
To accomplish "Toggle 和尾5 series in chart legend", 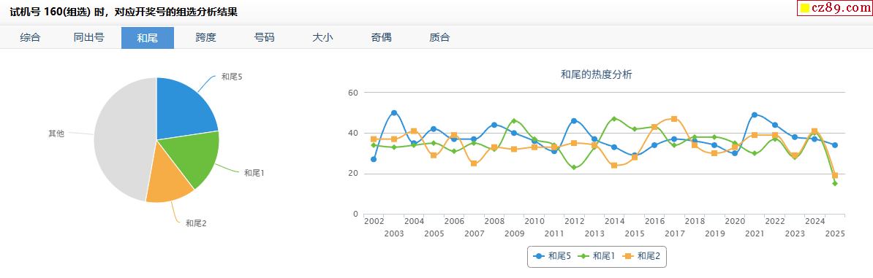I will 552,256.
